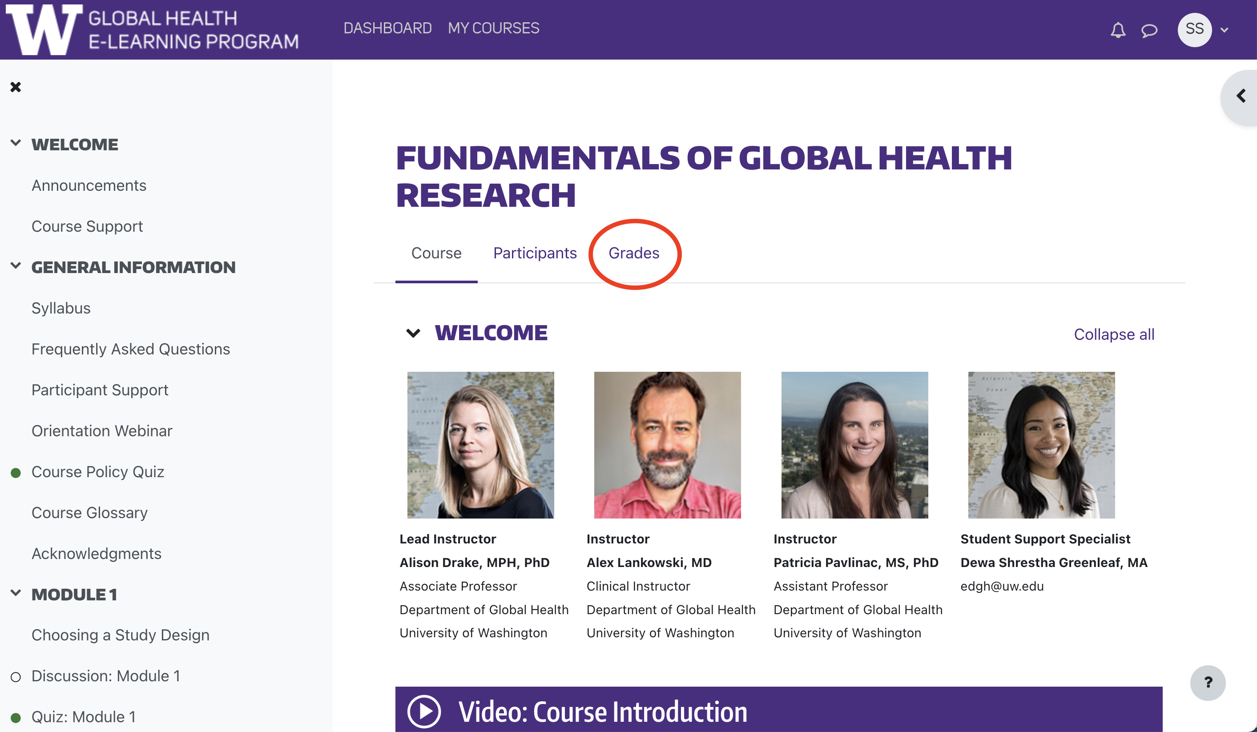Toggle Course Policy Quiz completion dot
The image size is (1257, 732).
tap(16, 472)
